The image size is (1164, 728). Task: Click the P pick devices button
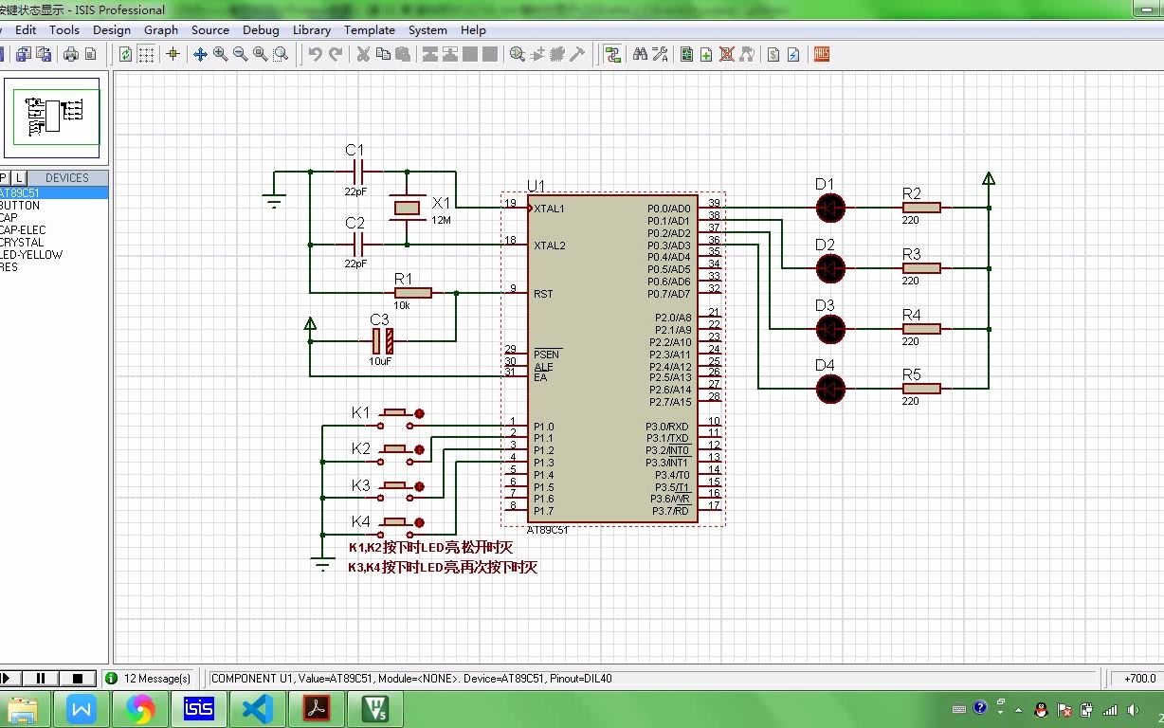(4, 177)
